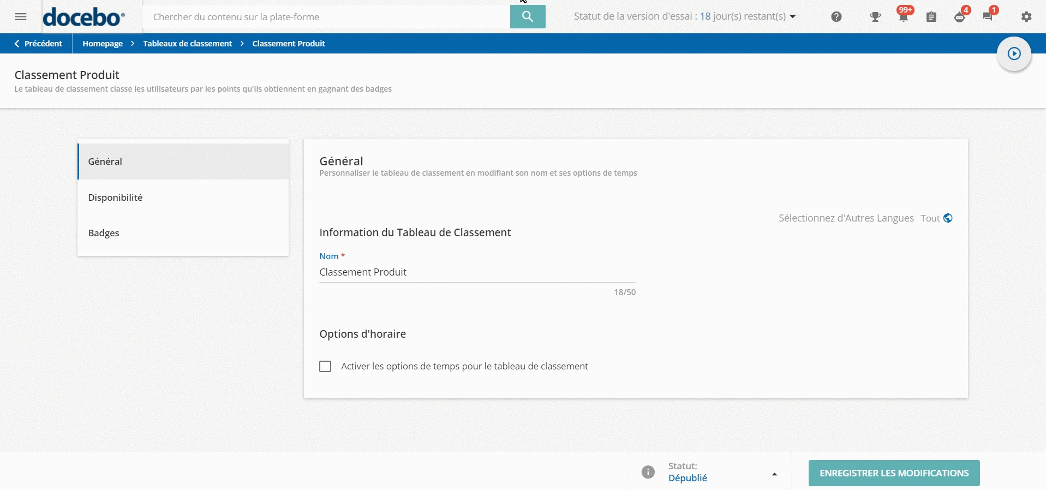Open the chat messages icon

pyautogui.click(x=988, y=17)
